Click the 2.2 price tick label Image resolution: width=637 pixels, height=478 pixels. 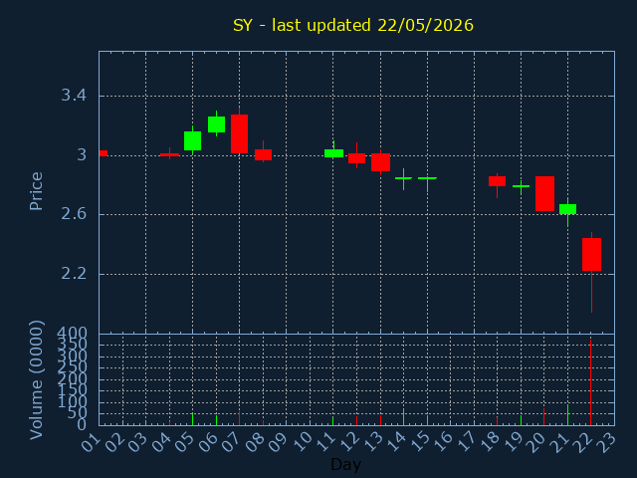pos(74,274)
